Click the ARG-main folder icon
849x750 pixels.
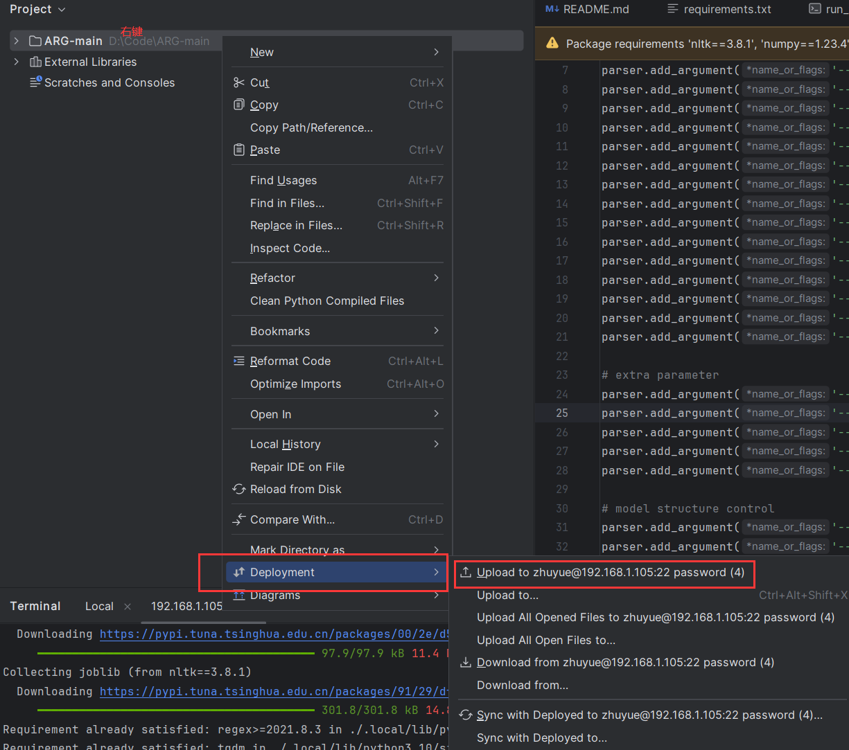point(35,41)
